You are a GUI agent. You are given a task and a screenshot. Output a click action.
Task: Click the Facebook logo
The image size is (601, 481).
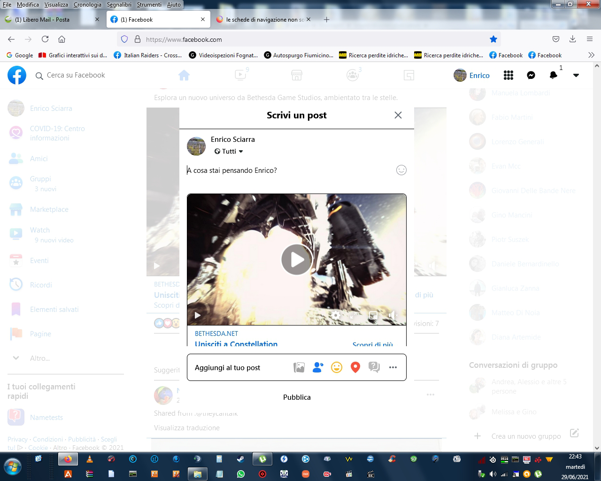point(17,75)
